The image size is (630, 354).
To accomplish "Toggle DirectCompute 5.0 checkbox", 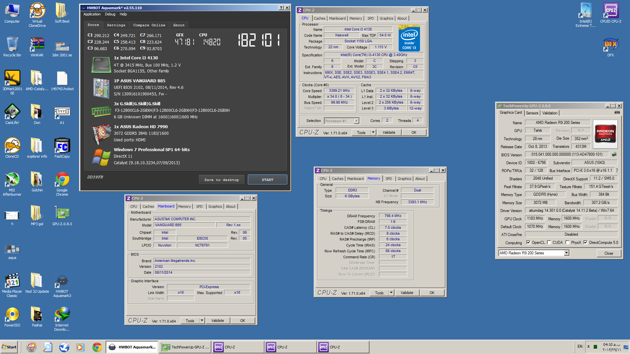I will click(x=585, y=243).
